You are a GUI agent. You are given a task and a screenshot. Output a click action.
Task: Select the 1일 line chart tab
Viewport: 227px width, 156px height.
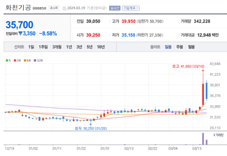pyautogui.click(x=31, y=47)
